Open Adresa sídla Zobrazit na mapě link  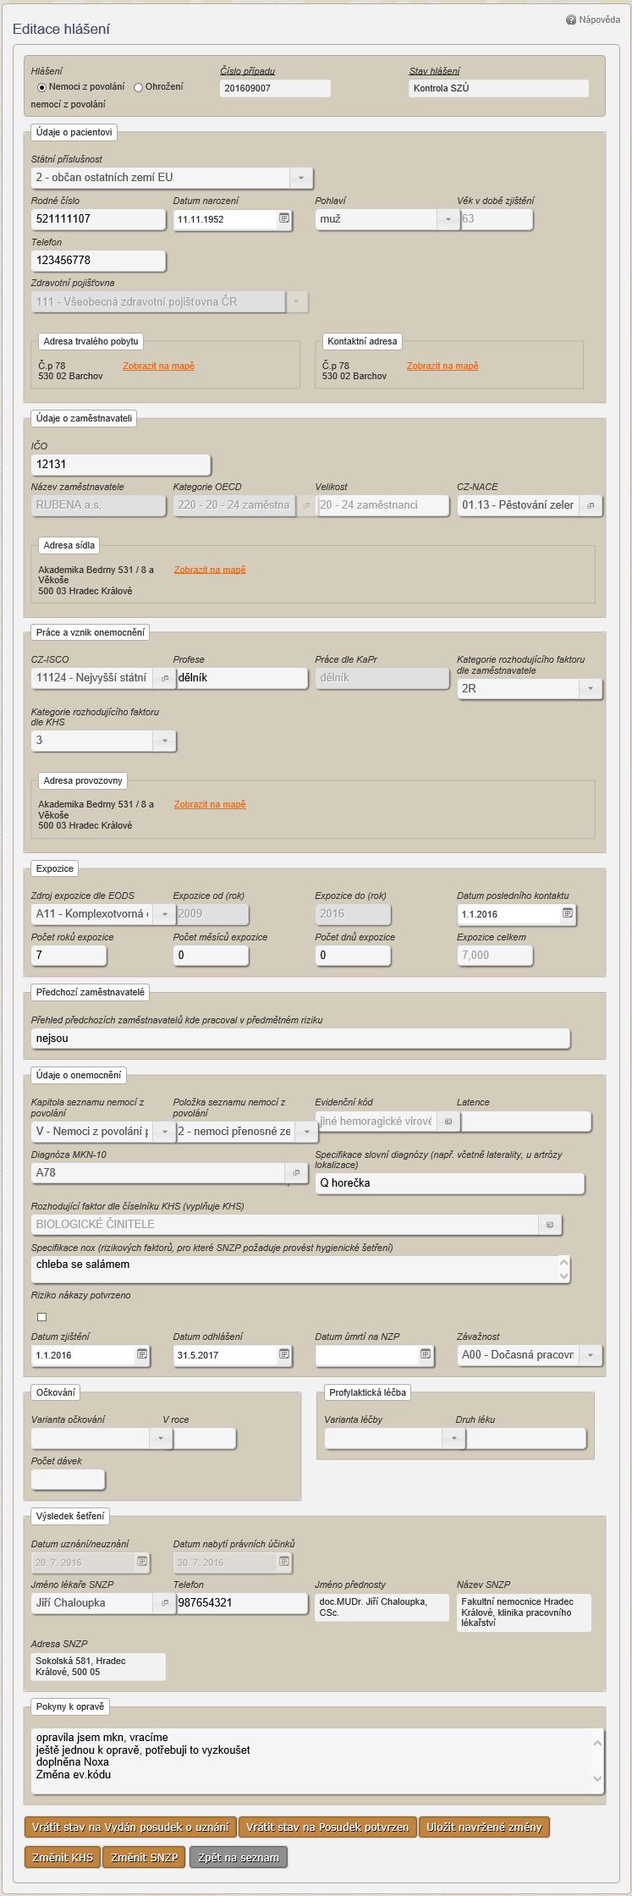(210, 570)
